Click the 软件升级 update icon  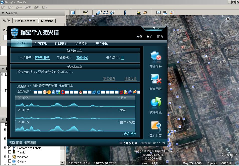pyautogui.click(x=155, y=103)
